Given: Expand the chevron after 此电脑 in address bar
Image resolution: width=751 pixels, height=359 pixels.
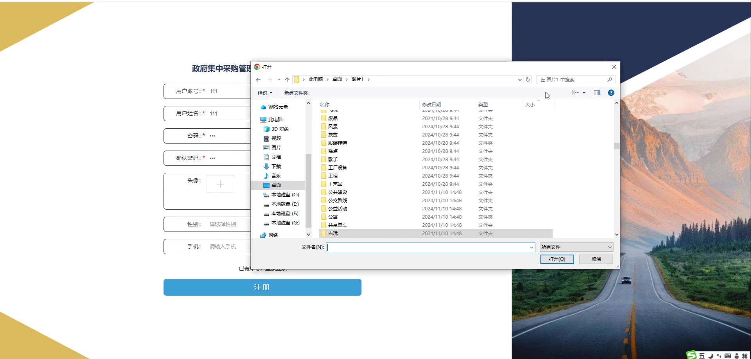Looking at the screenshot, I should pos(327,79).
